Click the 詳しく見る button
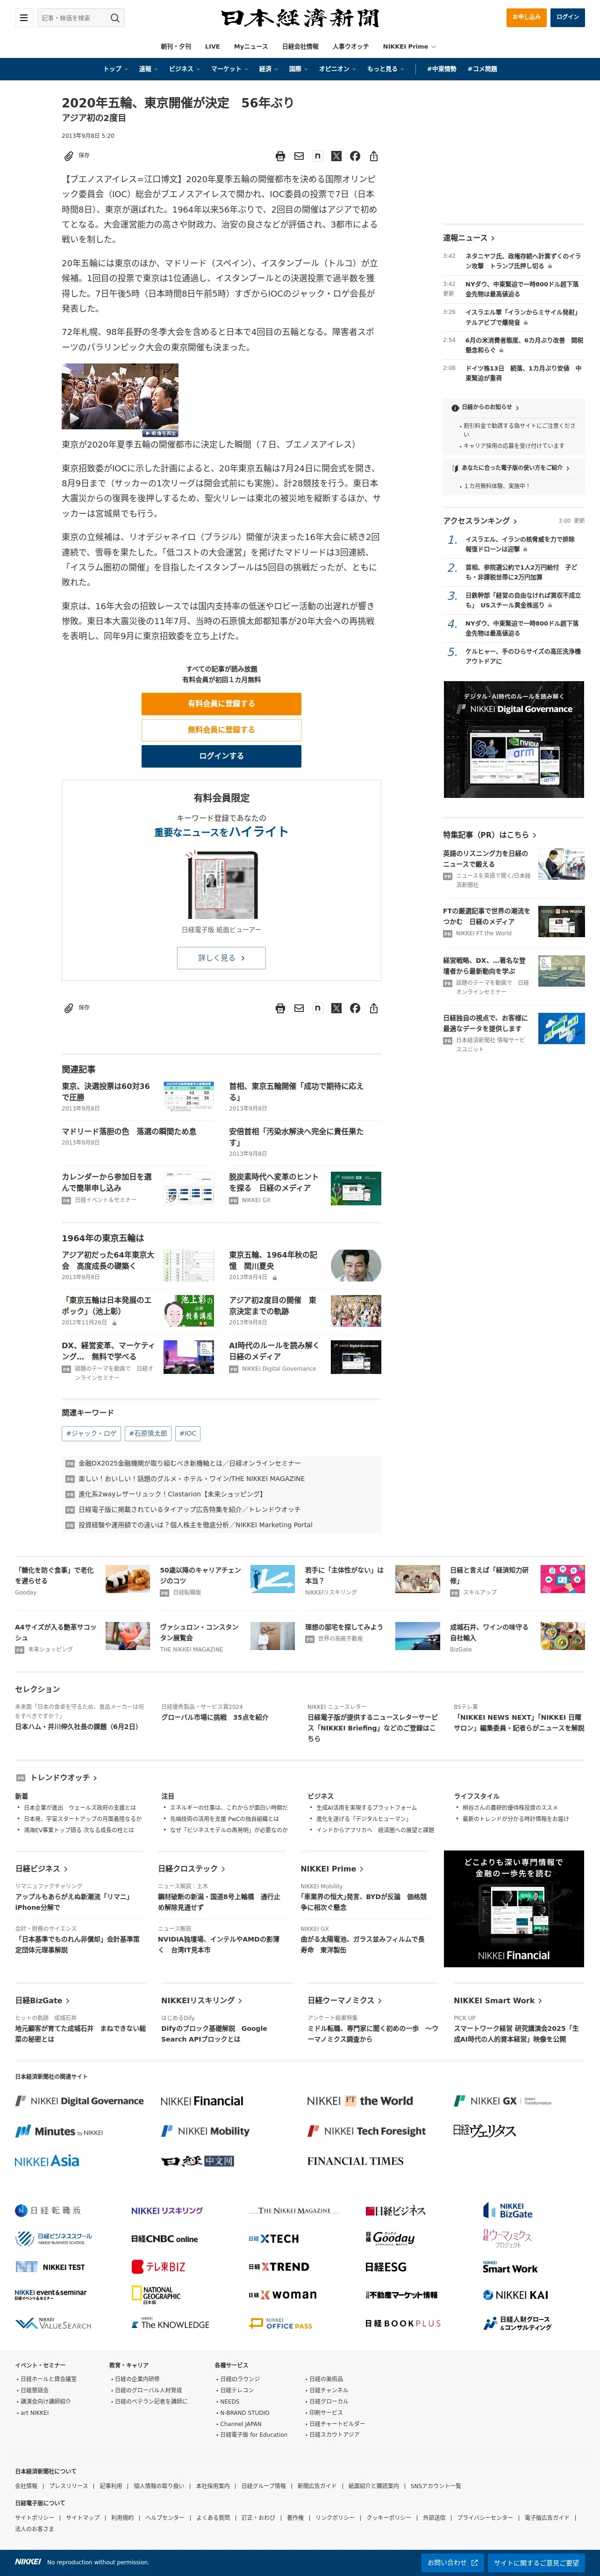Screen dimensions: 600x2576 coord(221,958)
